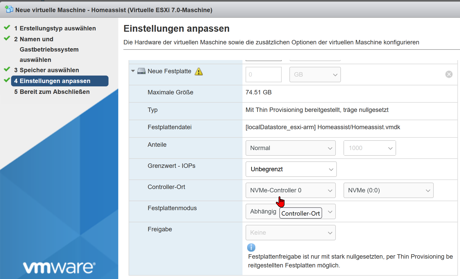460x279 pixels.
Task: Go to step 3 Speicher auswählen
Action: [x=46, y=70]
